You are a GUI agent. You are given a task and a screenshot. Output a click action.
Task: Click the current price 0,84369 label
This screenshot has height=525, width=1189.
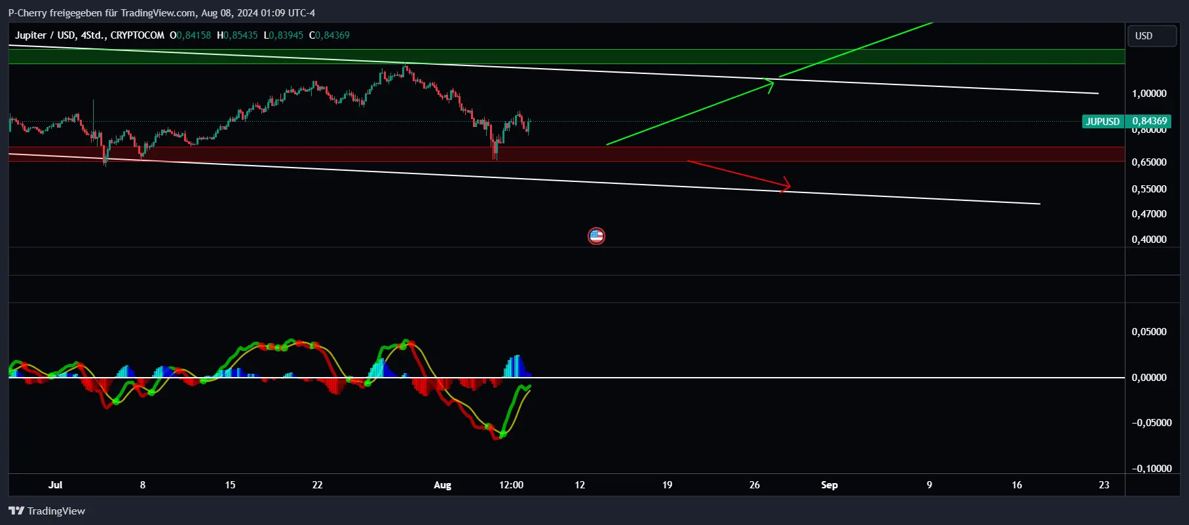[1149, 121]
